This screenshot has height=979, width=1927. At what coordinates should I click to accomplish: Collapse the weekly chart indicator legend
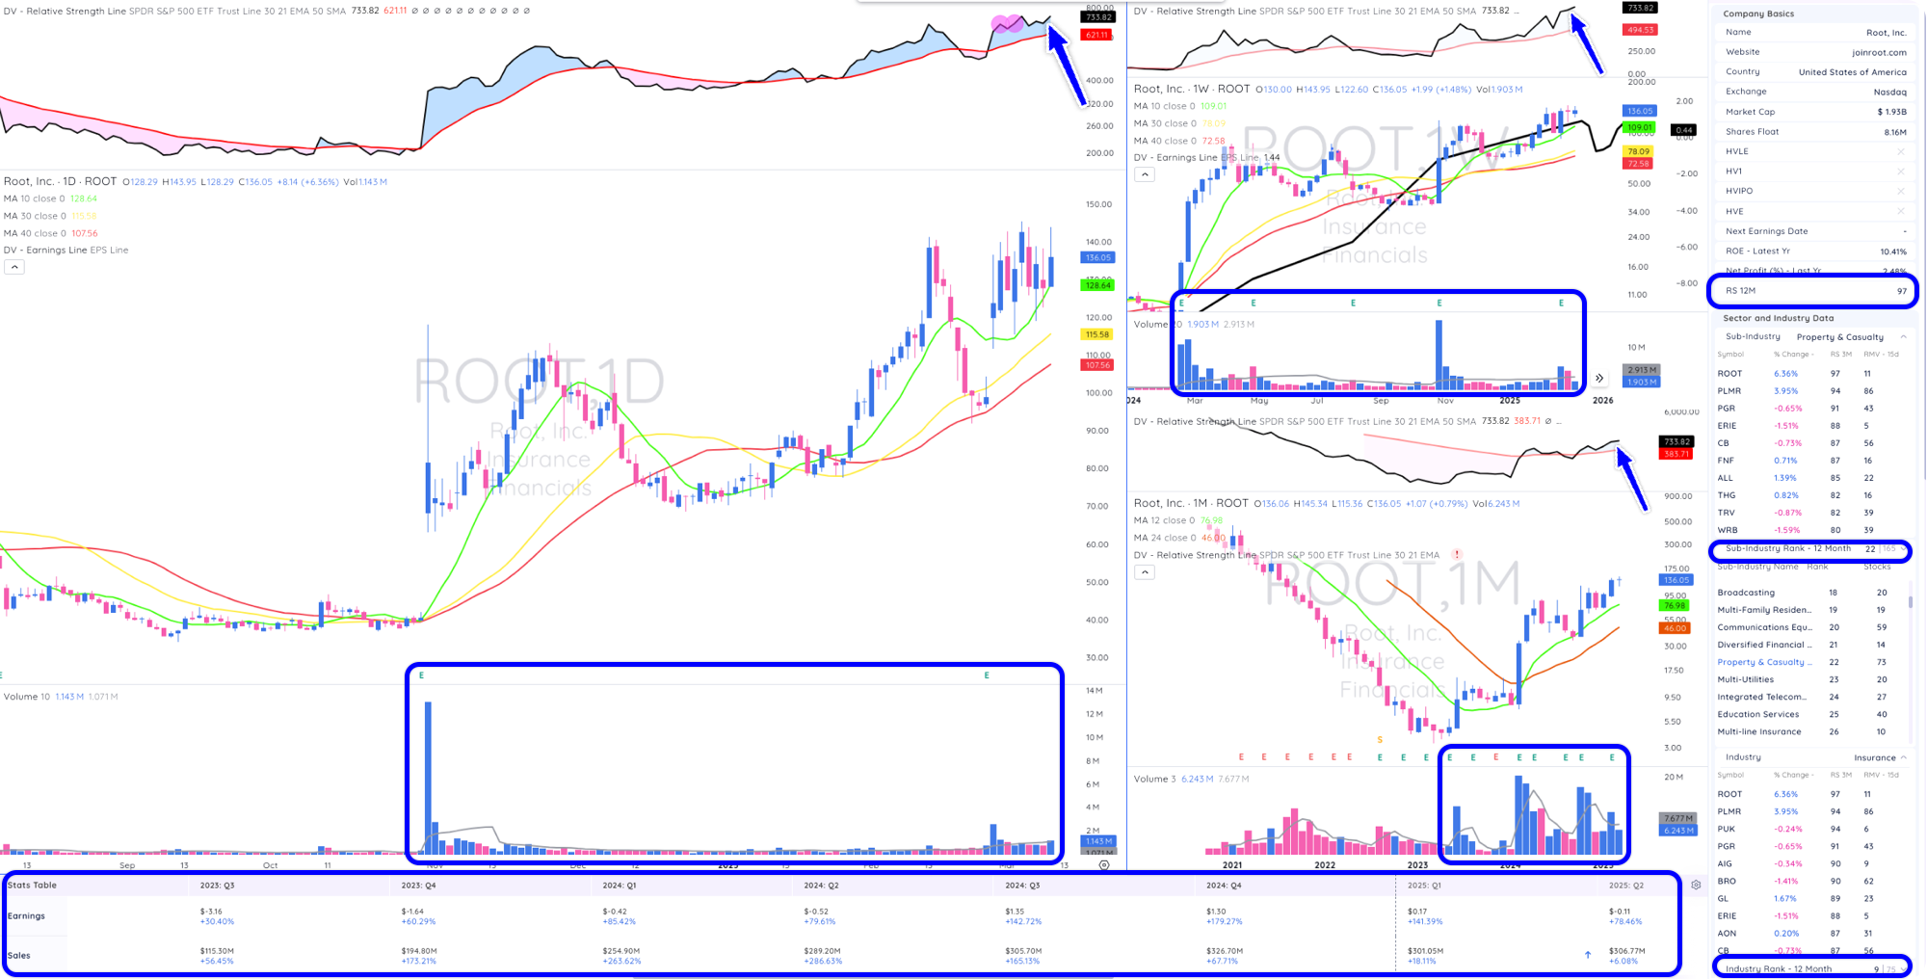pos(1144,174)
